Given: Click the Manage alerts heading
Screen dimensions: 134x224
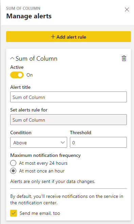Looking at the screenshot, I should (29, 16).
